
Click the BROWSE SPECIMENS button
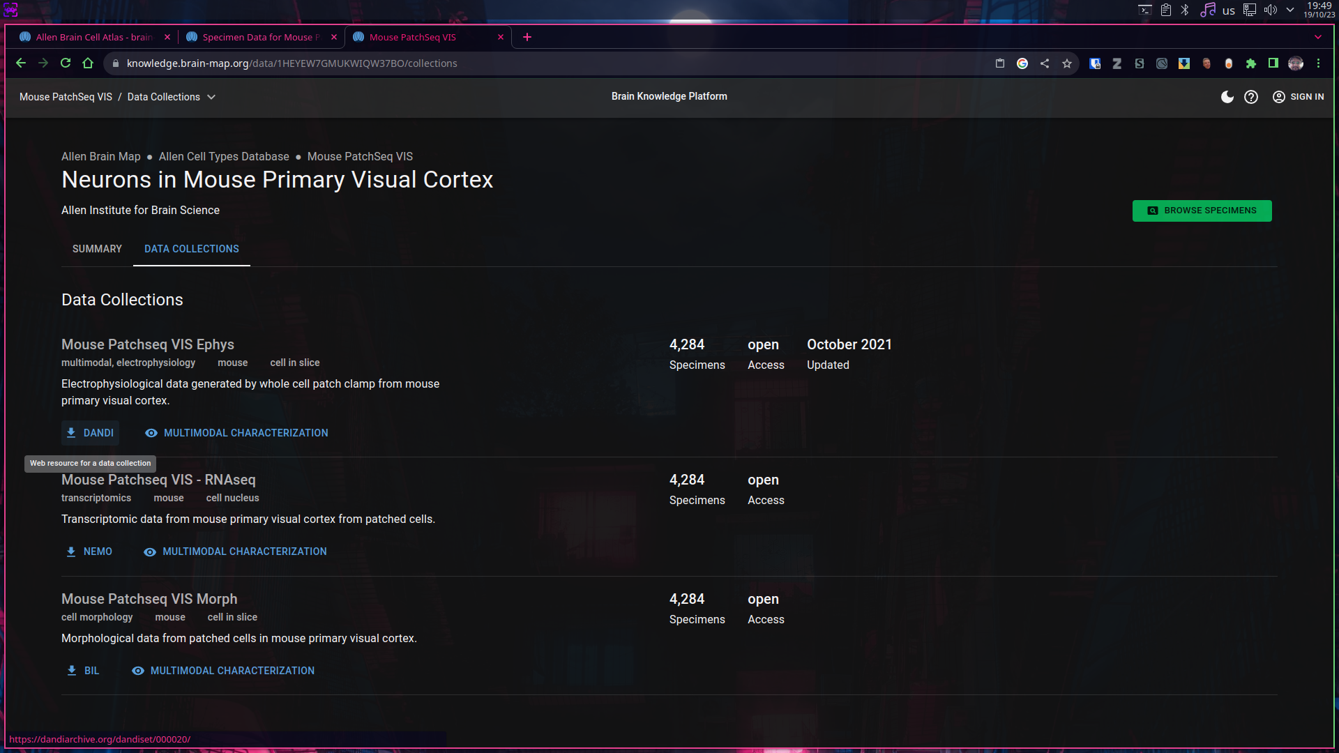[1202, 211]
